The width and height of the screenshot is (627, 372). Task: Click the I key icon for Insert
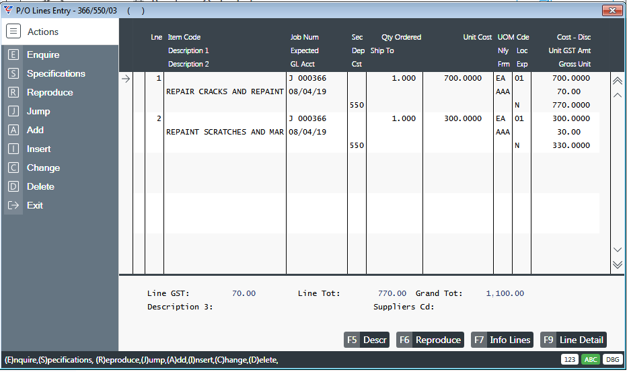tap(13, 149)
